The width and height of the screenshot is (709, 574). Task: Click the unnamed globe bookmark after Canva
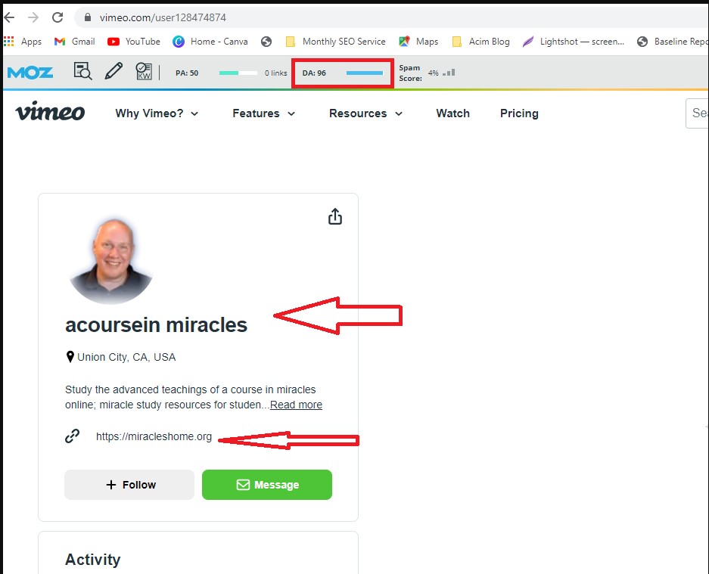click(x=266, y=42)
